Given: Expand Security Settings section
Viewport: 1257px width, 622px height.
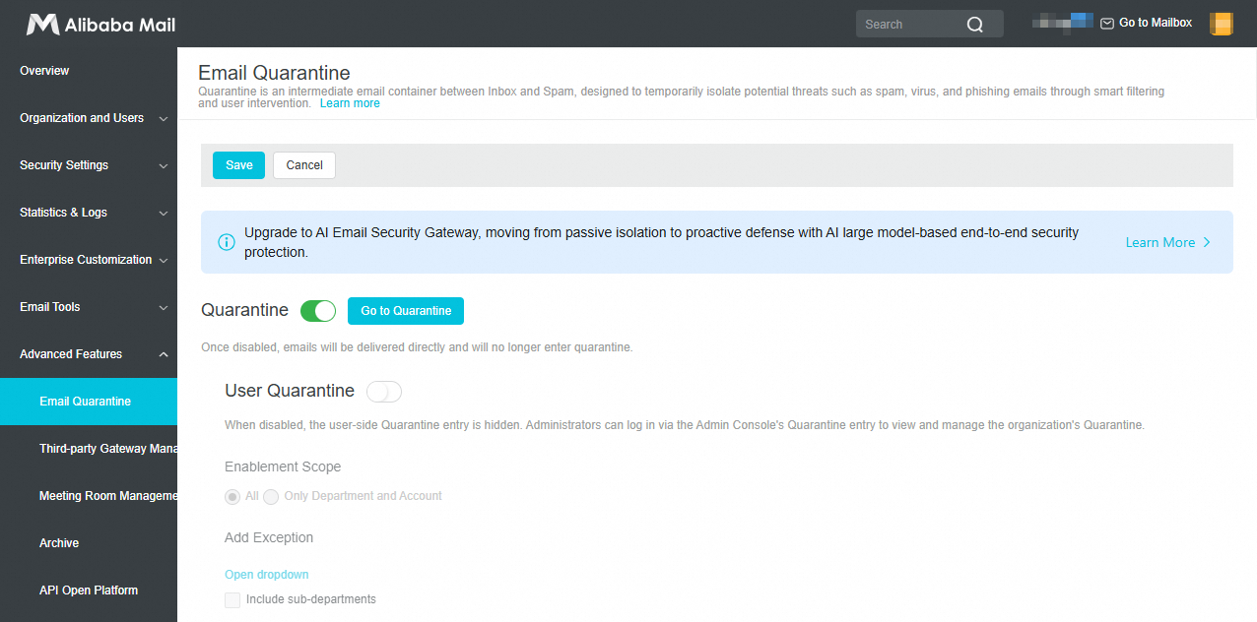Looking at the screenshot, I should pos(89,165).
